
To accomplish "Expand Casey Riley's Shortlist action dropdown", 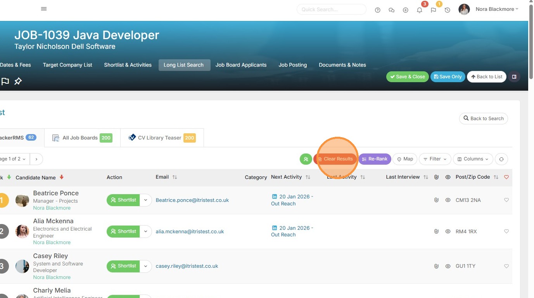I will [x=145, y=266].
